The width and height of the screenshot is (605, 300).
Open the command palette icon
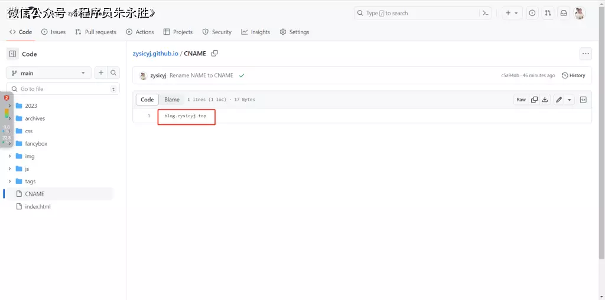tap(486, 13)
